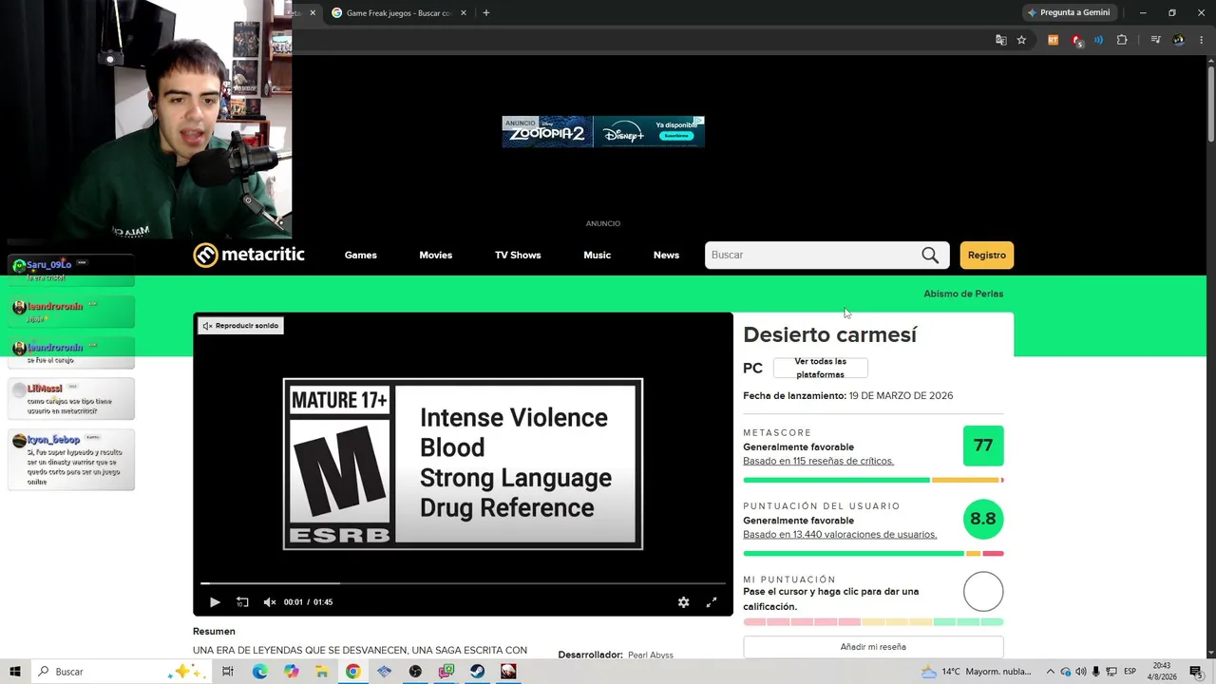This screenshot has height=684, width=1216.
Task: Open the Pearl Abyss developer link
Action: click(651, 655)
